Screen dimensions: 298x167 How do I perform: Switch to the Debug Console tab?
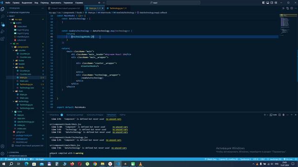pos(95,115)
